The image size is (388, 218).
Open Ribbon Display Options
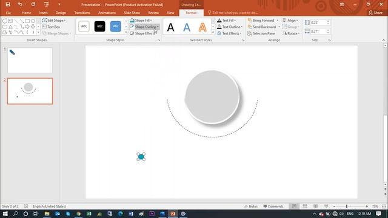[342, 4]
